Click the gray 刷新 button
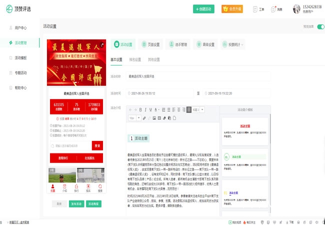Screen dimensions: 325x225 59,204
